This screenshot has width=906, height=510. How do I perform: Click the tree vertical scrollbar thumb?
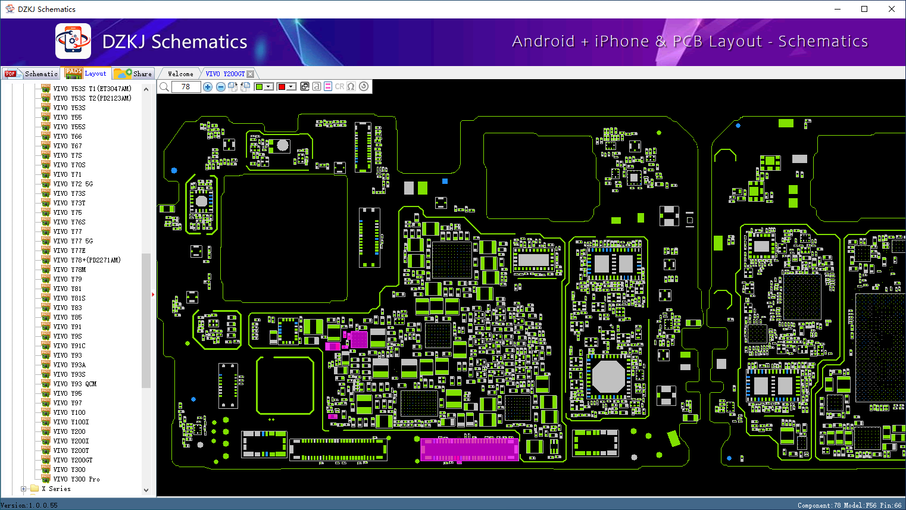tap(146, 321)
